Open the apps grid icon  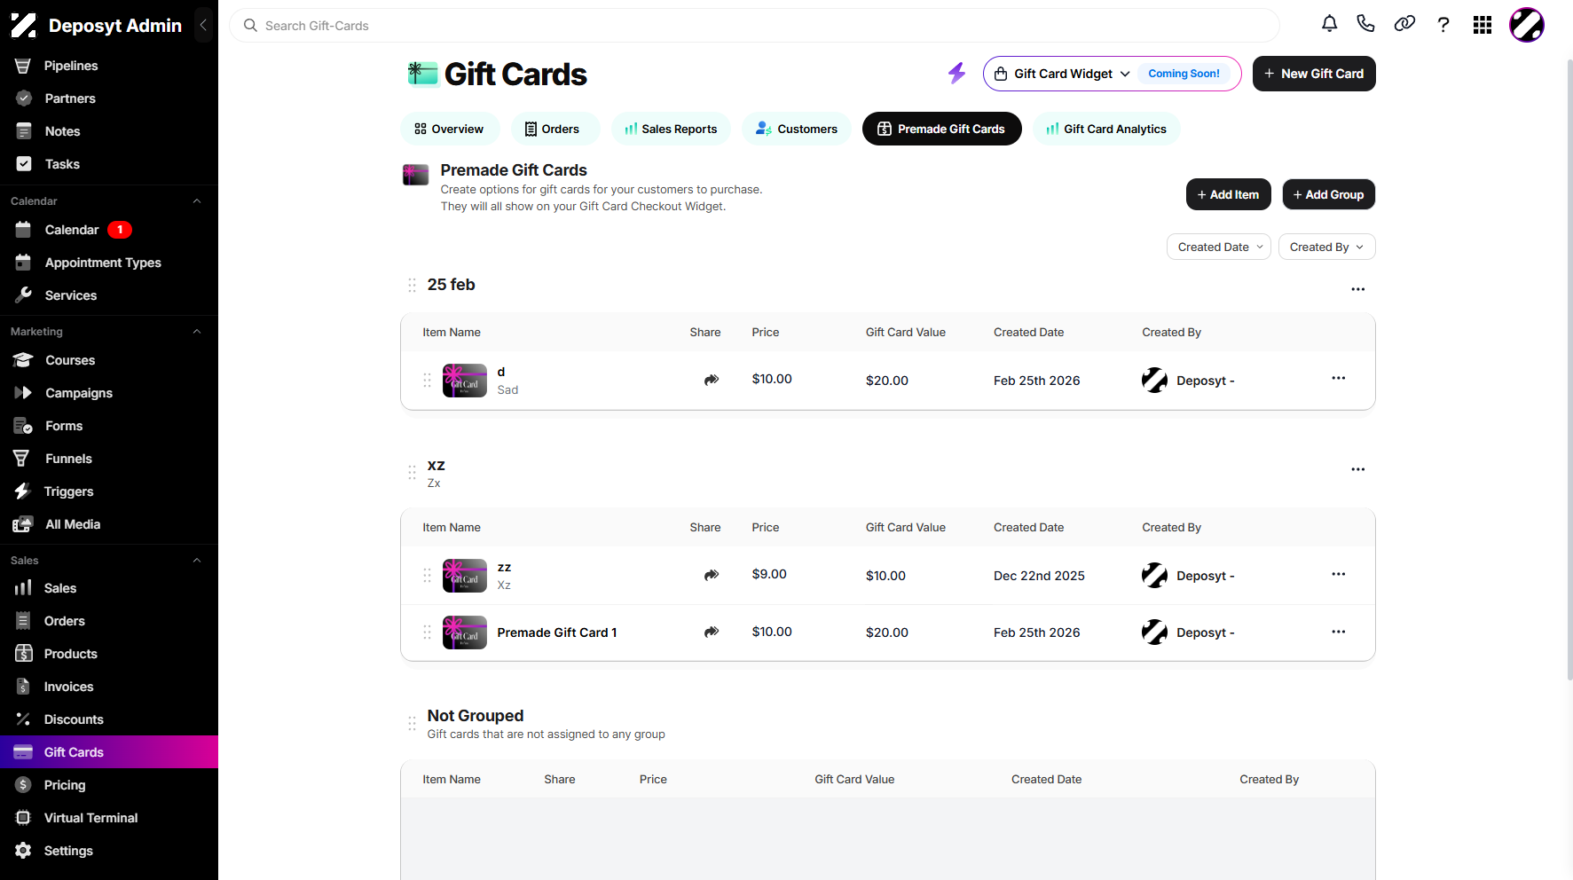click(x=1483, y=25)
